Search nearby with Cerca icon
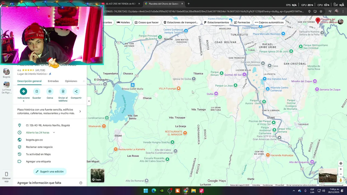The width and height of the screenshot is (347, 195). [x=50, y=91]
